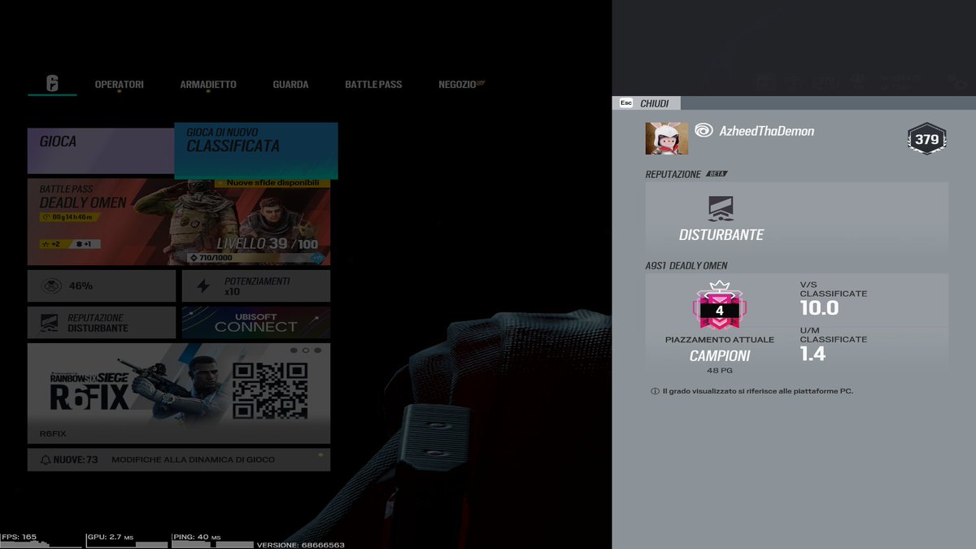Open the Ubisoft Connect banner
976x549 pixels.
click(x=256, y=322)
